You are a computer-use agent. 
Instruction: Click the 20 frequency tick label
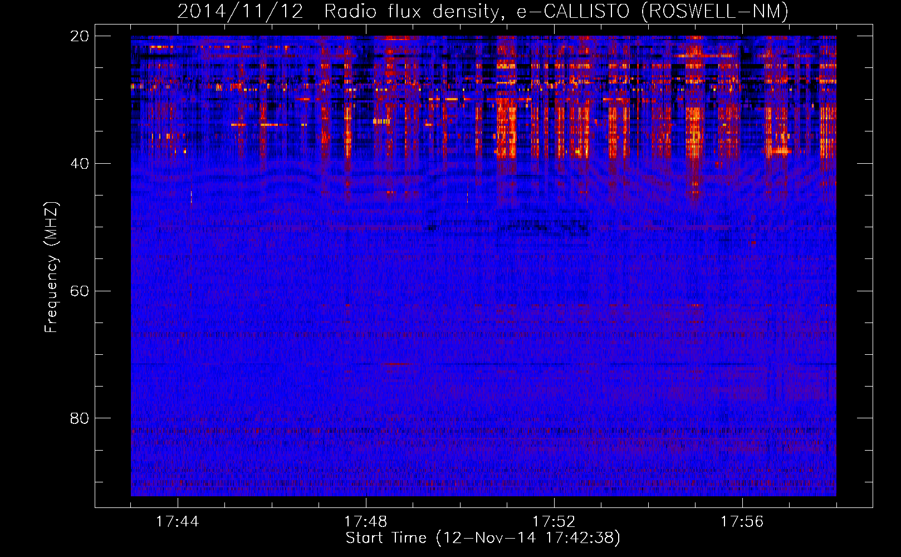click(80, 36)
